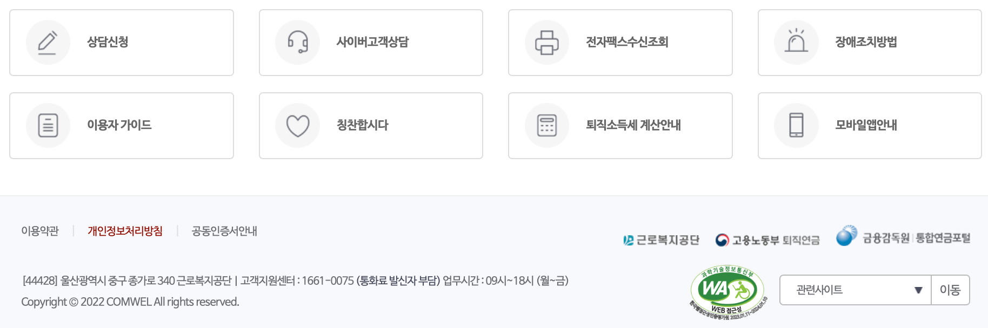Click the smartphone icon for 모바일앱안내
This screenshot has height=328, width=988.
coord(796,125)
